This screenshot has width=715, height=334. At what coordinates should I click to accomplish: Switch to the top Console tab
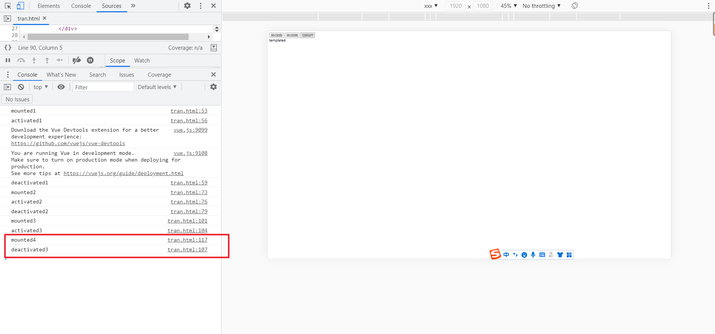click(x=81, y=6)
